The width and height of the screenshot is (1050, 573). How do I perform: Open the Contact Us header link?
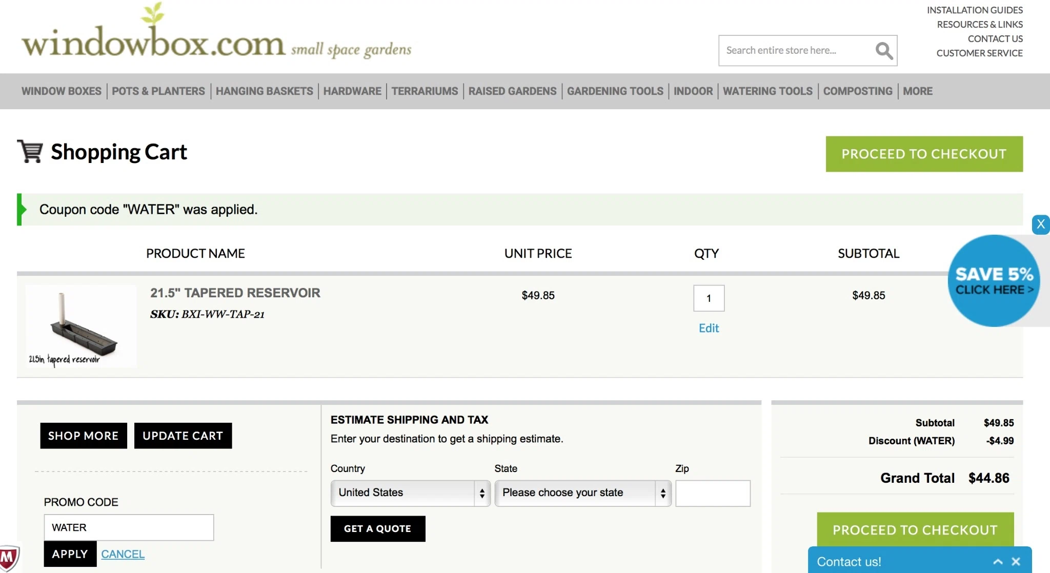tap(995, 39)
